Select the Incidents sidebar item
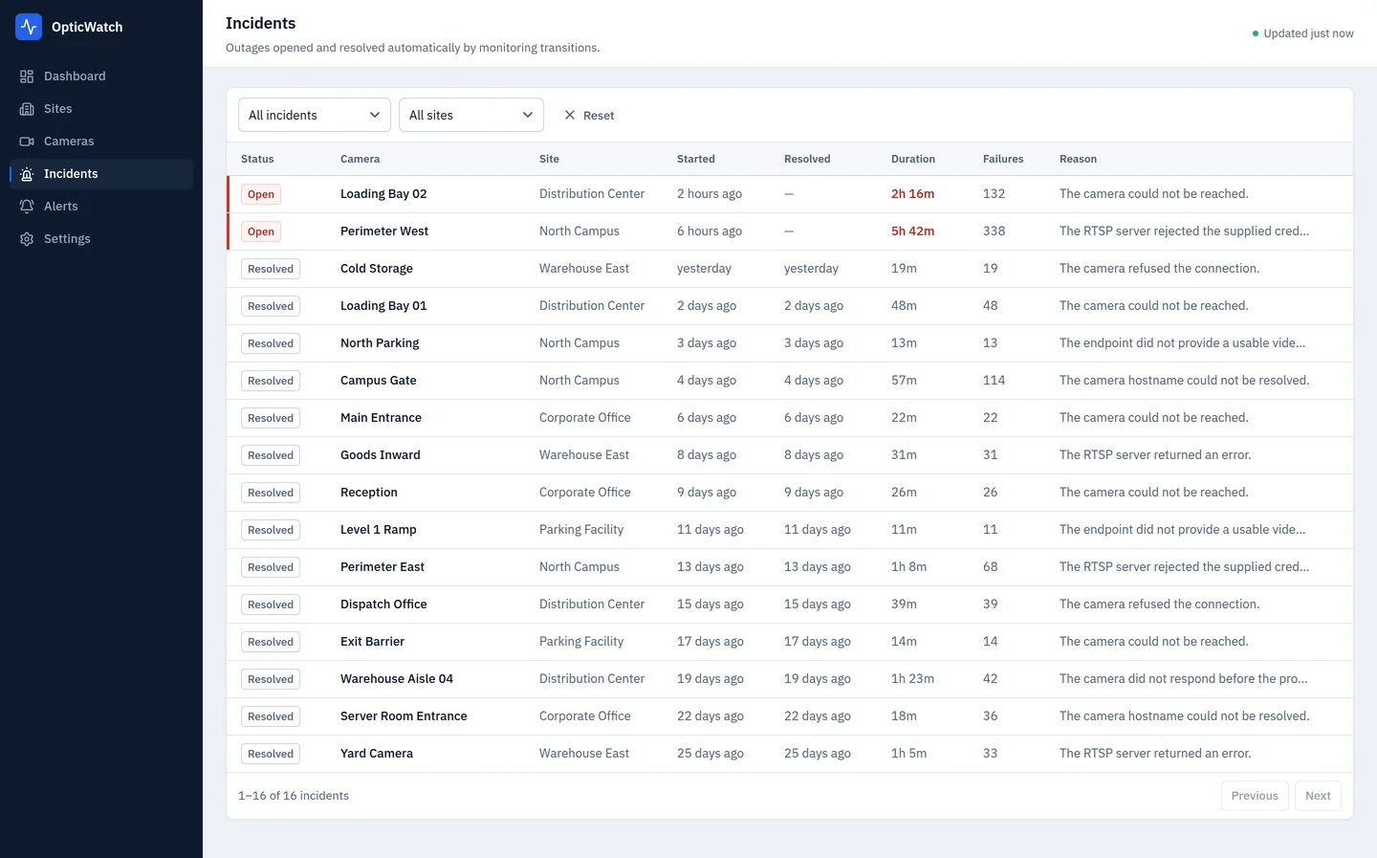 tap(101, 174)
